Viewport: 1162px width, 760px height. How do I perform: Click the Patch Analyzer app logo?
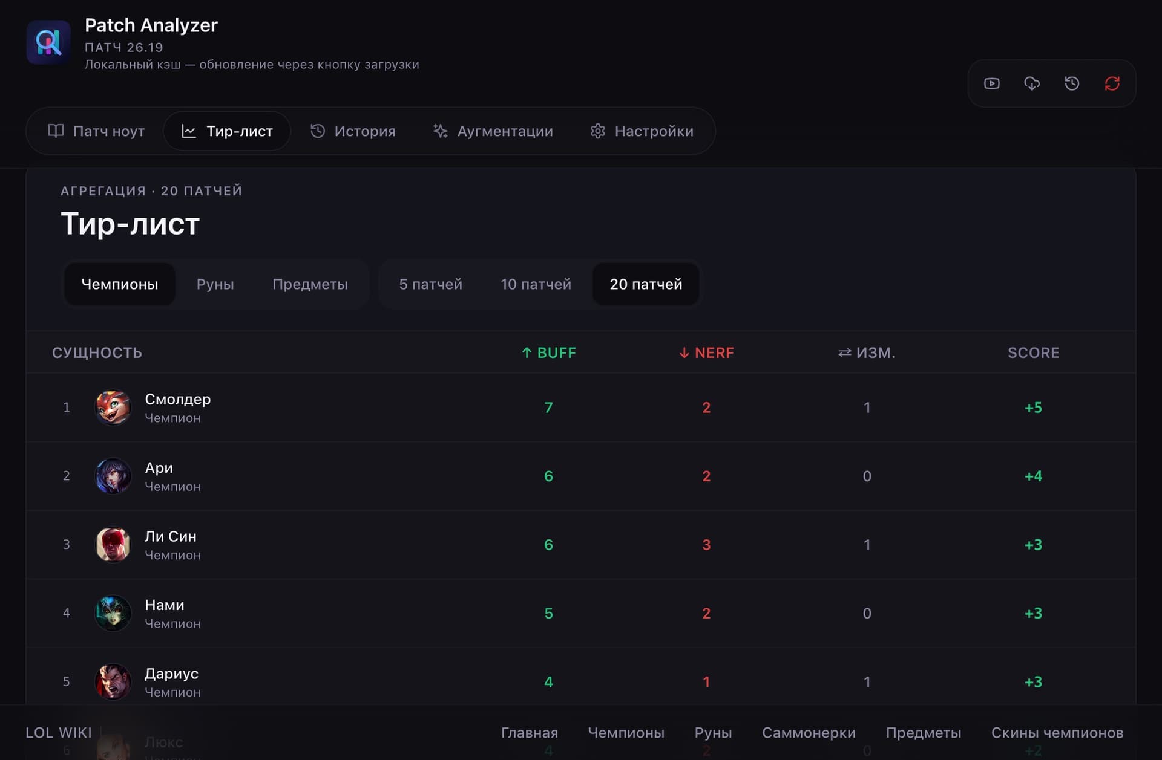click(x=48, y=42)
